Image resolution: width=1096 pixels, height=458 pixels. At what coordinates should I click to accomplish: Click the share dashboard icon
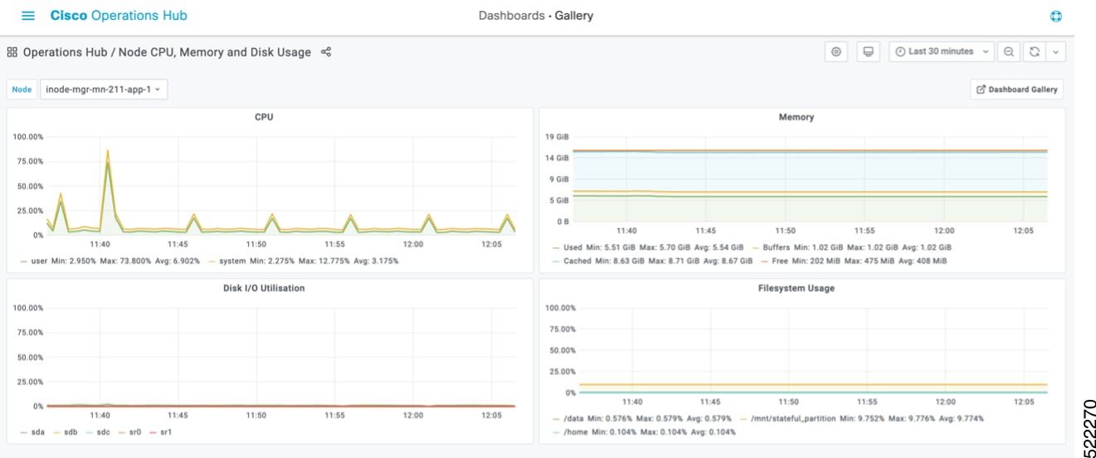[326, 52]
